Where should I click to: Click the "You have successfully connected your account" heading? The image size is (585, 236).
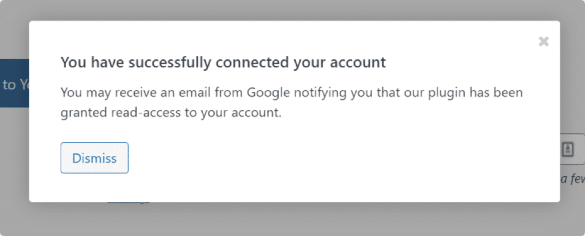(223, 62)
